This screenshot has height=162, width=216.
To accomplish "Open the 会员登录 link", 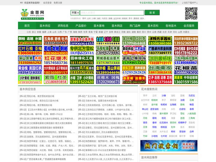I will pyautogui.click(x=47, y=3).
